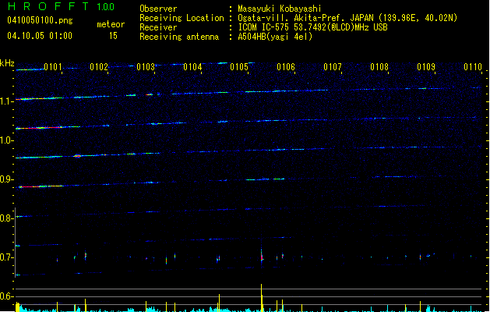
Task: Click the kHz axis unit label
Action: point(7,63)
